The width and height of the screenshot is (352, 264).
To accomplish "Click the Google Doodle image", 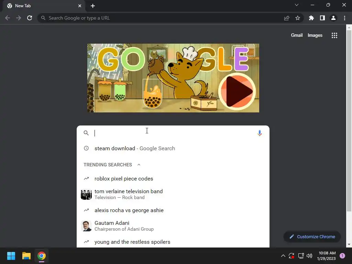I will [x=173, y=78].
